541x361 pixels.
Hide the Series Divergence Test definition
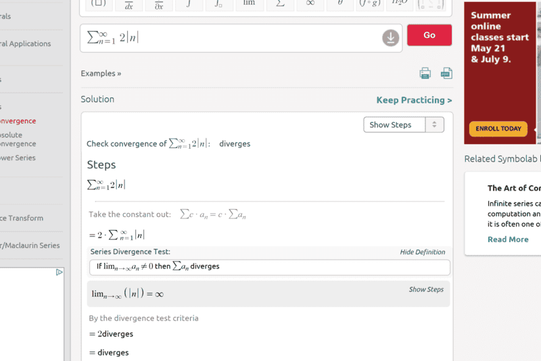coord(422,252)
